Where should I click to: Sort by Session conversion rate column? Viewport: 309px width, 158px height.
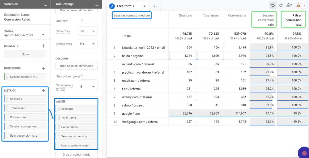[264, 20]
